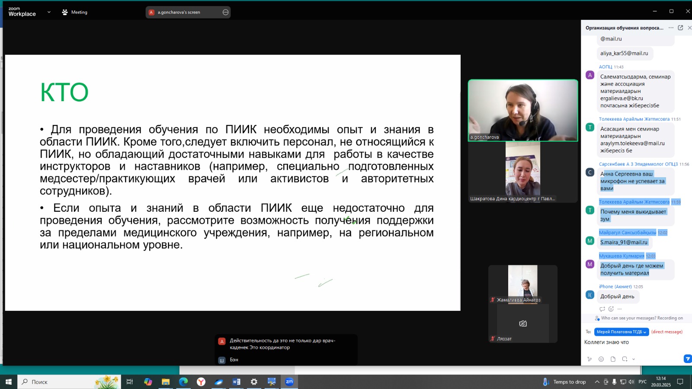Open more options for the last message

click(x=620, y=309)
